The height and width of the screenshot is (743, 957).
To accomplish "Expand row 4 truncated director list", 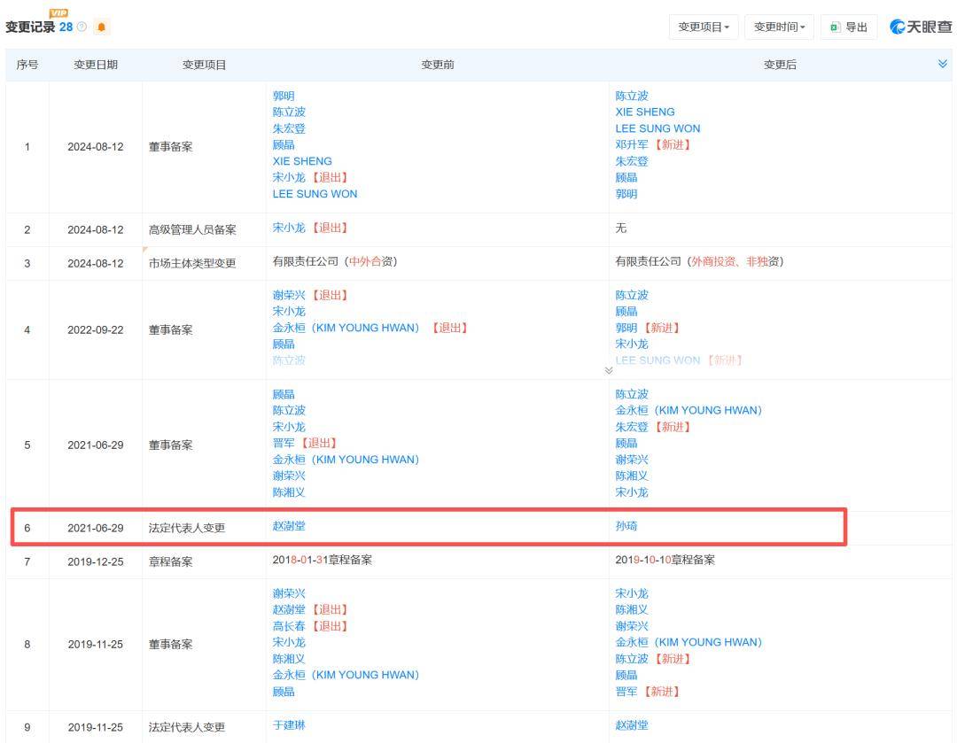I will pos(609,371).
